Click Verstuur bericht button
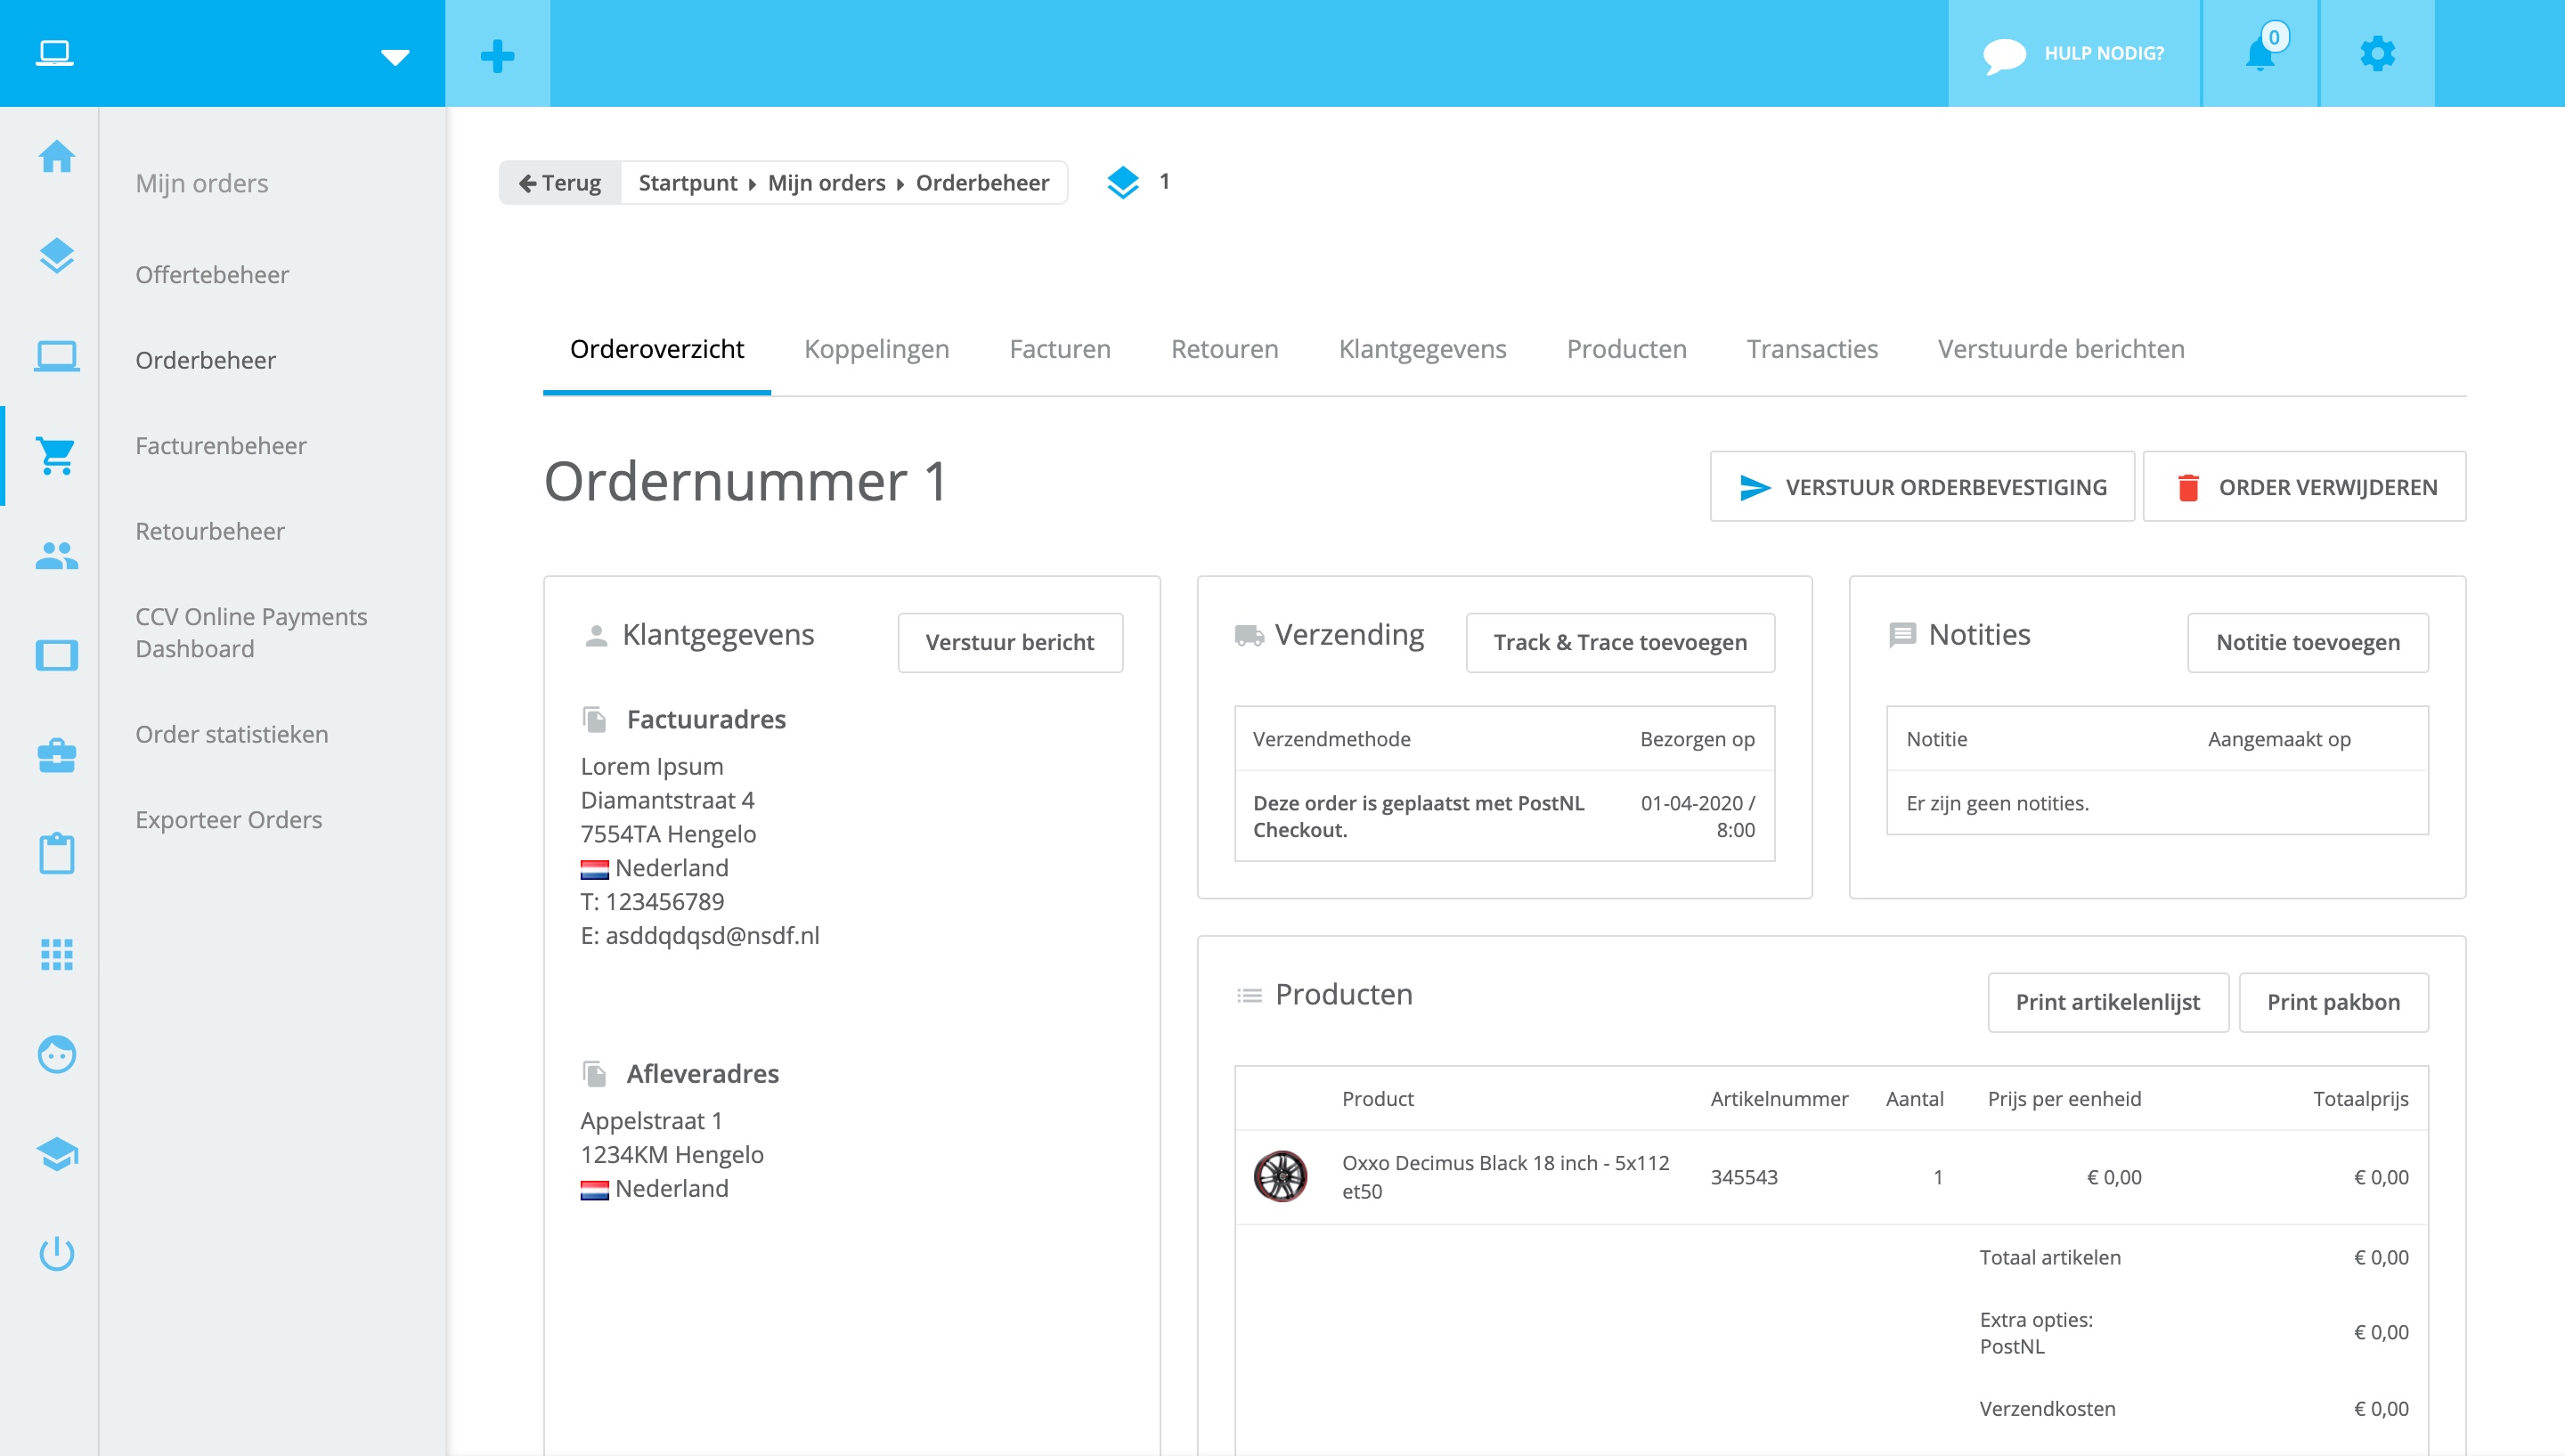Screen dimensions: 2565x1456 pos(1010,642)
